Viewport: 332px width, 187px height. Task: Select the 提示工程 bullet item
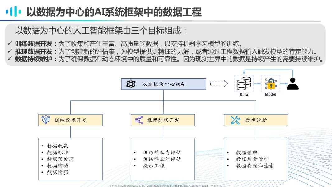tap(154, 166)
